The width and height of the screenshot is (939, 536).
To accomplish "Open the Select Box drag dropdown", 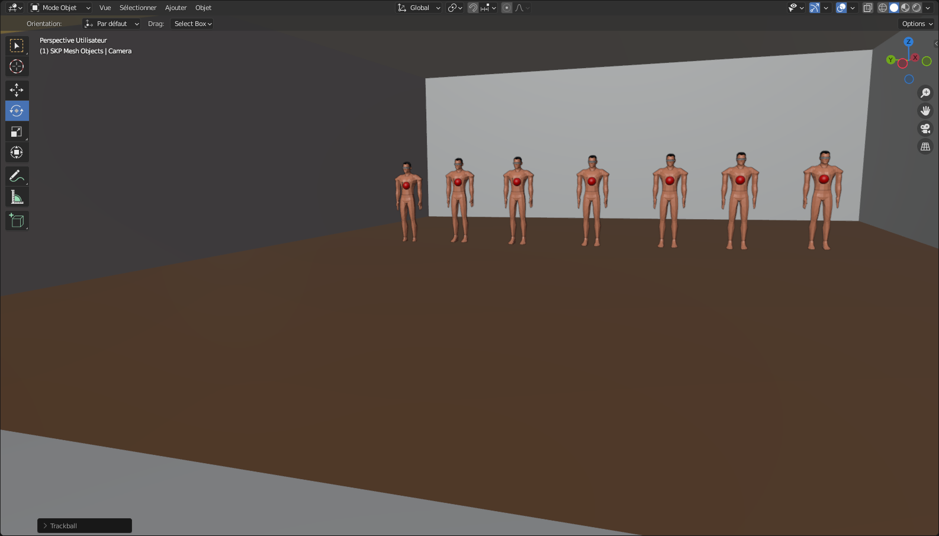I will pyautogui.click(x=192, y=24).
